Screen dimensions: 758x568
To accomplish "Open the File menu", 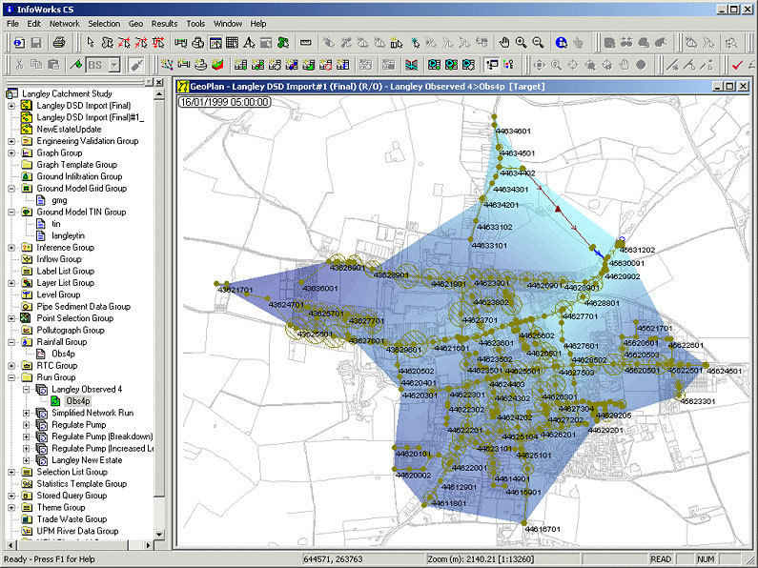I will pos(12,24).
